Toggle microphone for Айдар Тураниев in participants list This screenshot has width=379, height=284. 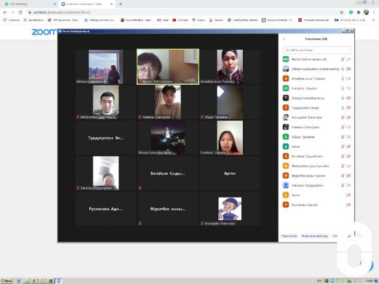[x=343, y=137]
